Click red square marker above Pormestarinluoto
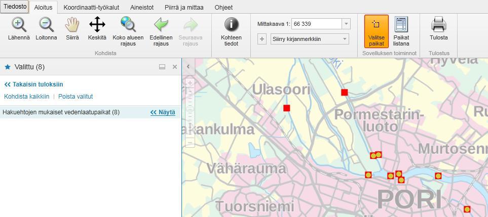This screenshot has width=488, height=217. 344,92
